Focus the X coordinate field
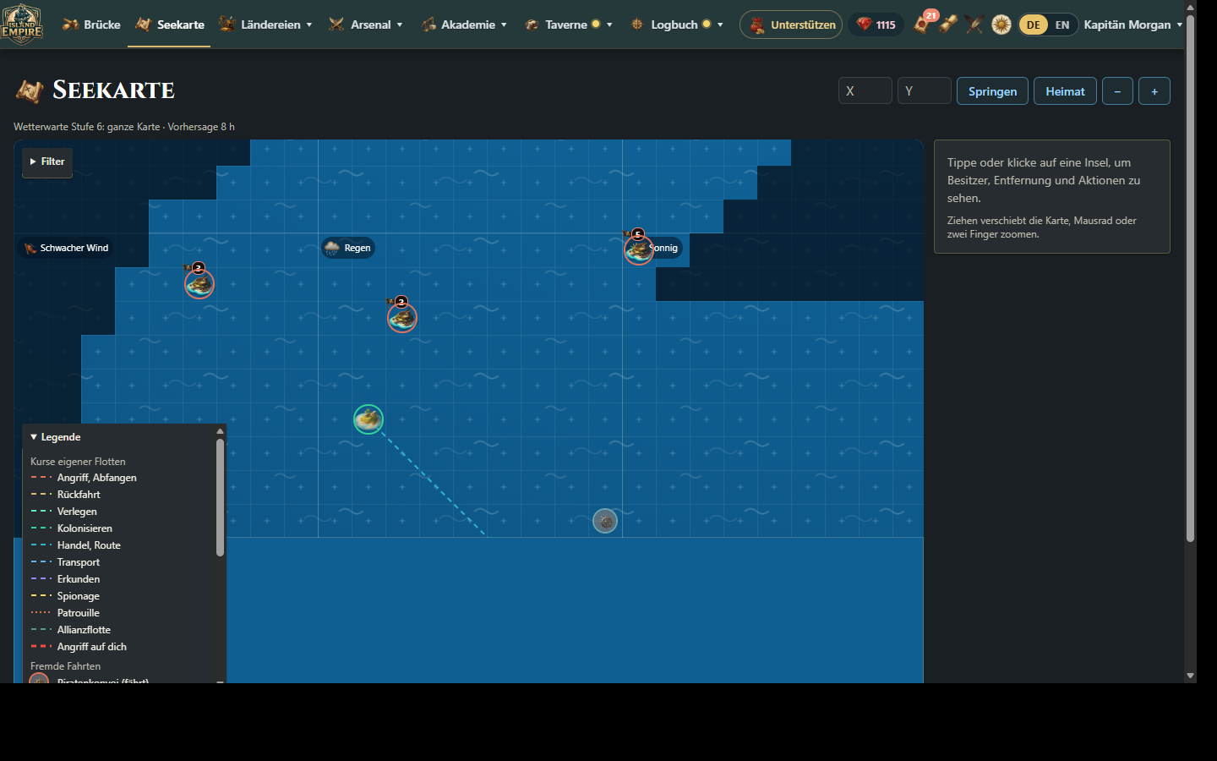 tap(865, 90)
